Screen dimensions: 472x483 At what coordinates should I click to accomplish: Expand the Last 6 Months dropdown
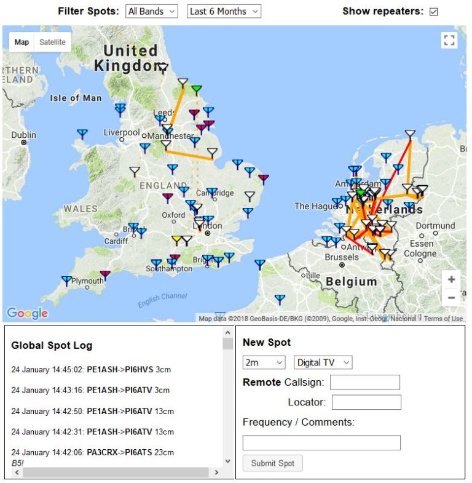pyautogui.click(x=224, y=11)
